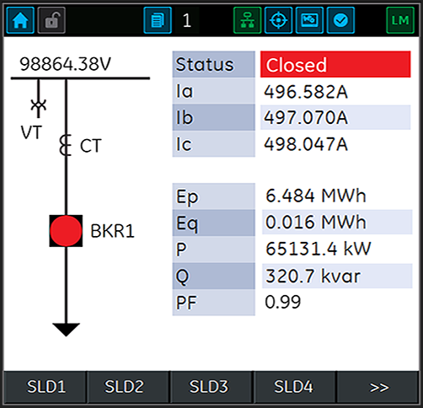Screen dimensions: 423x408
Task: Click the unlocked padlock icon
Action: tap(51, 20)
